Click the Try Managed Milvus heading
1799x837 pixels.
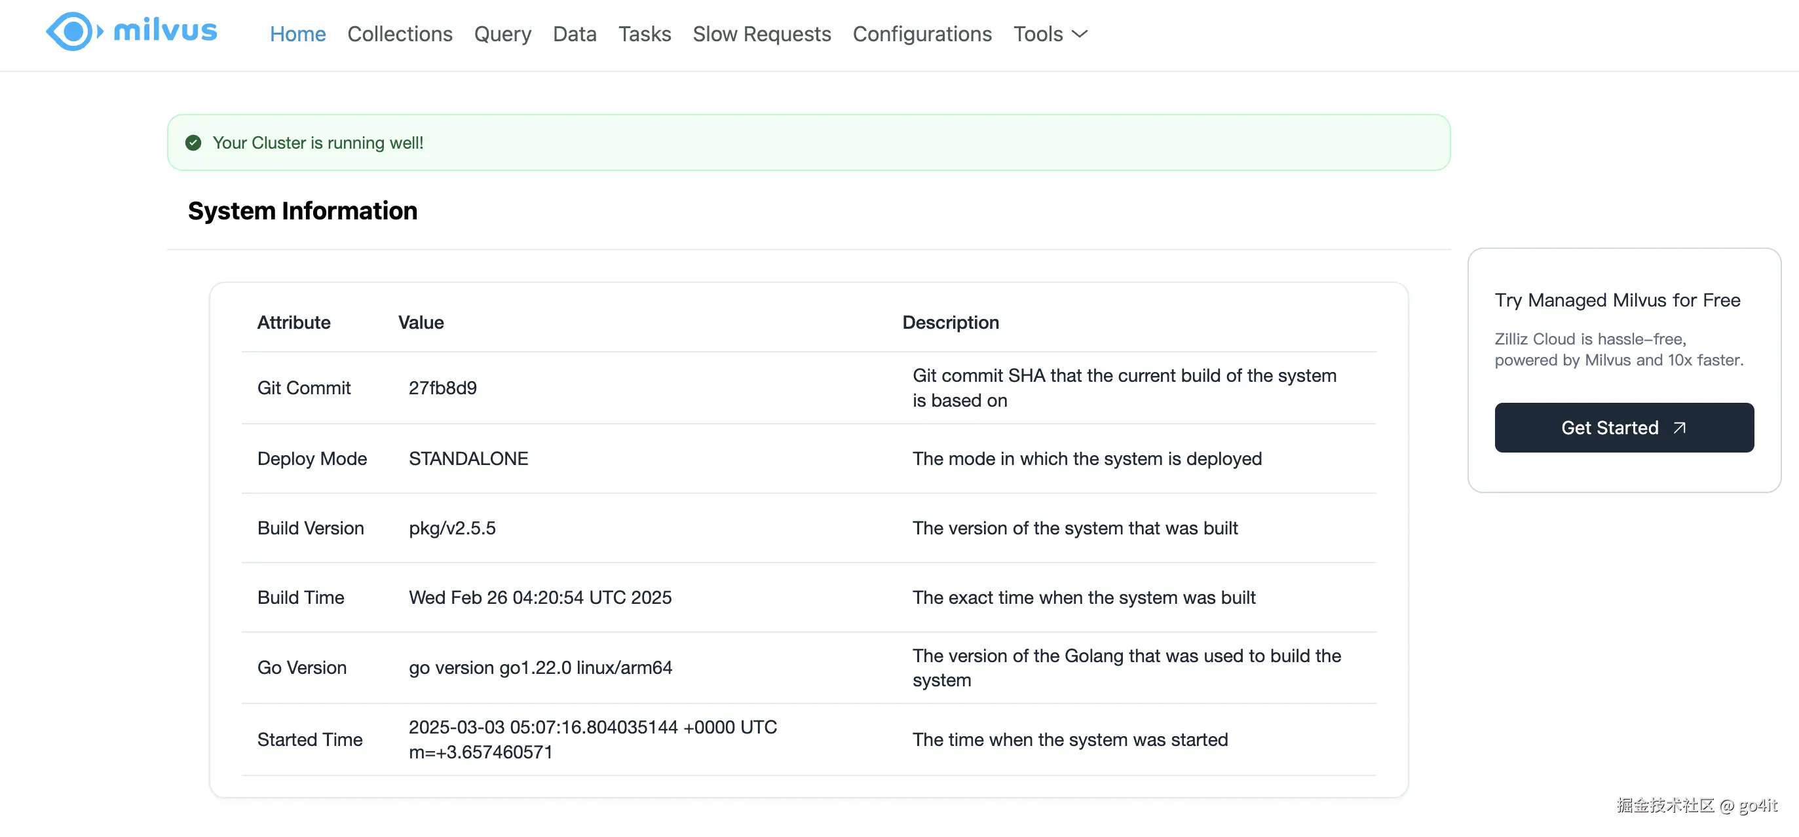click(x=1617, y=300)
